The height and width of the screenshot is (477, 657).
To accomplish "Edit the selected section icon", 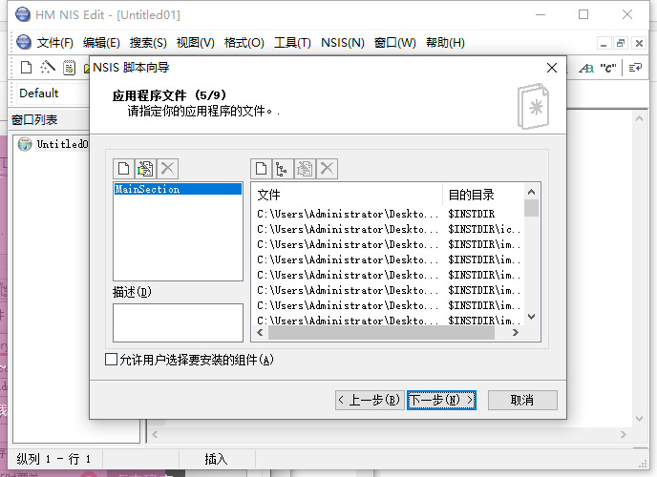I will tap(145, 169).
